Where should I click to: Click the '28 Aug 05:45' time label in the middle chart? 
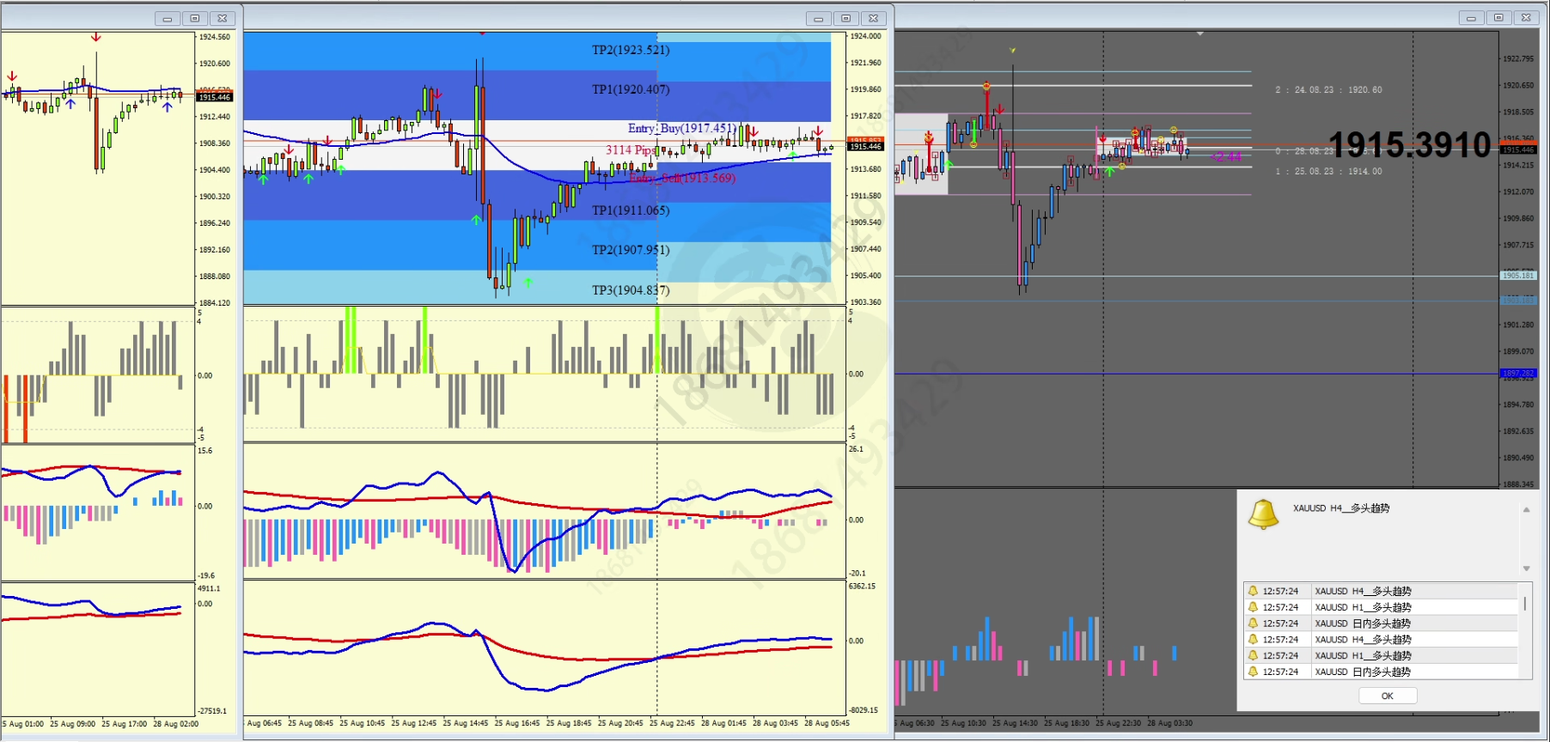point(827,723)
